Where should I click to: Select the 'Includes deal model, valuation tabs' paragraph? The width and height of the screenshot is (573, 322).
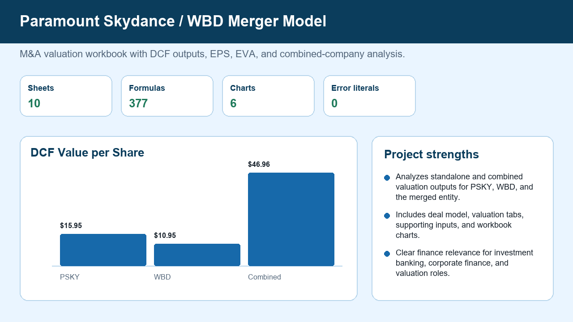(460, 225)
